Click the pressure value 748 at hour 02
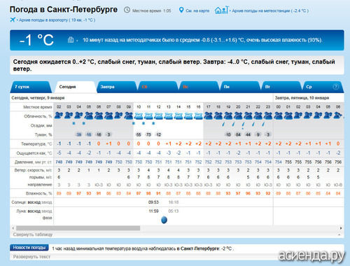The height and width of the screenshot is (266, 350). tap(59, 162)
